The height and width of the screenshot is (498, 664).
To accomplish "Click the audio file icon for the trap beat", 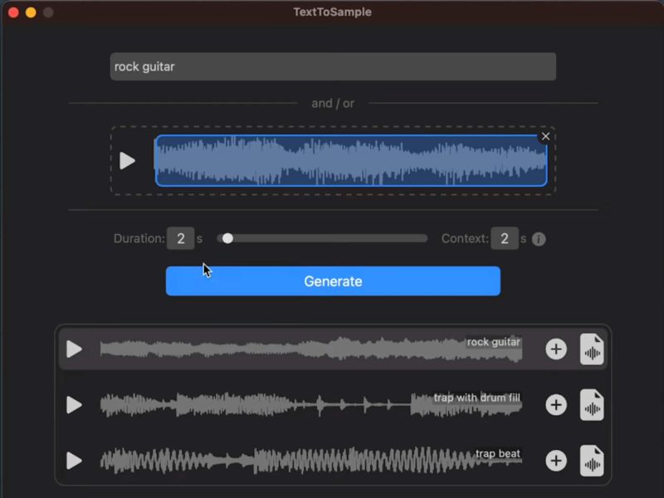I will pos(592,460).
